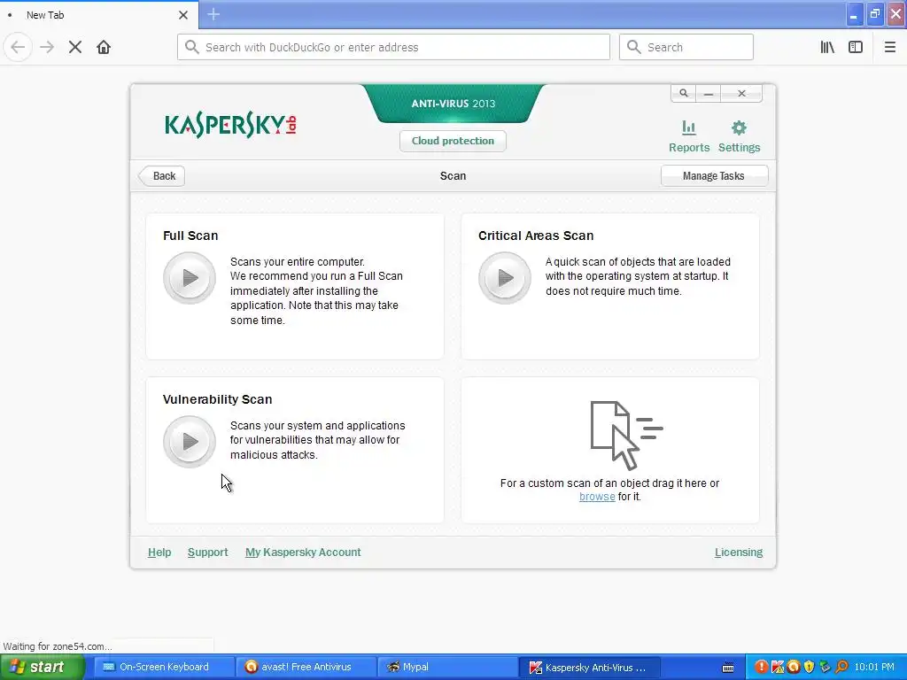The width and height of the screenshot is (907, 680).
Task: Click the Critical Areas Scan heading
Action: tap(536, 236)
